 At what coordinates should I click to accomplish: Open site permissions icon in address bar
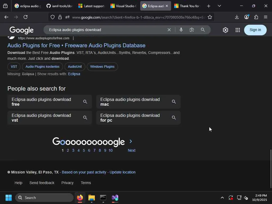pos(67,17)
